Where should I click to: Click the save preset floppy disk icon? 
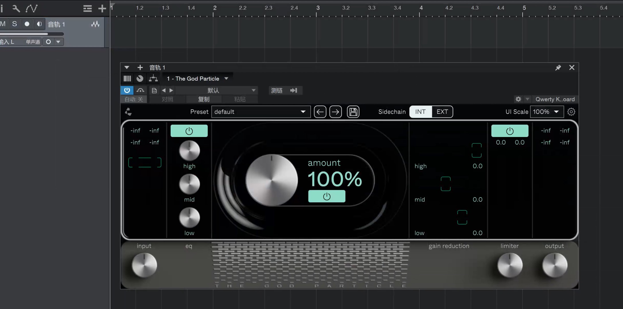(x=353, y=112)
